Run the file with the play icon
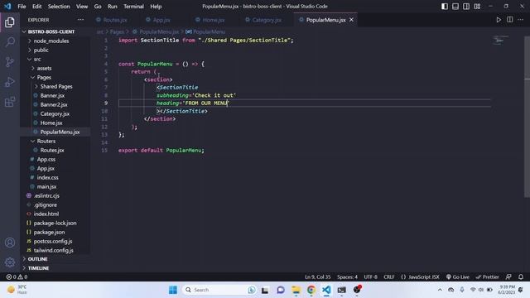This screenshot has width=530, height=298. (499, 20)
